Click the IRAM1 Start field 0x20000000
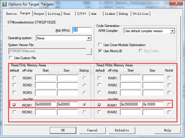 pos(131,104)
